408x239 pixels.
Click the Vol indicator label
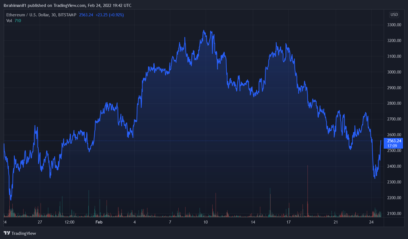(x=9, y=21)
